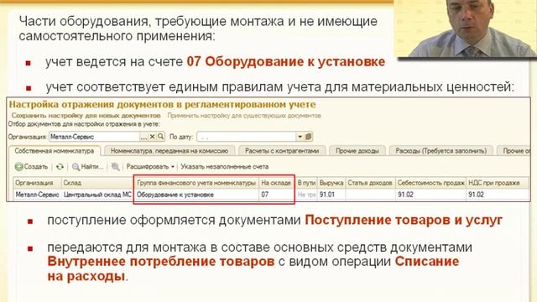
Task: Click the green Создать (Create) button
Action: tap(32, 167)
